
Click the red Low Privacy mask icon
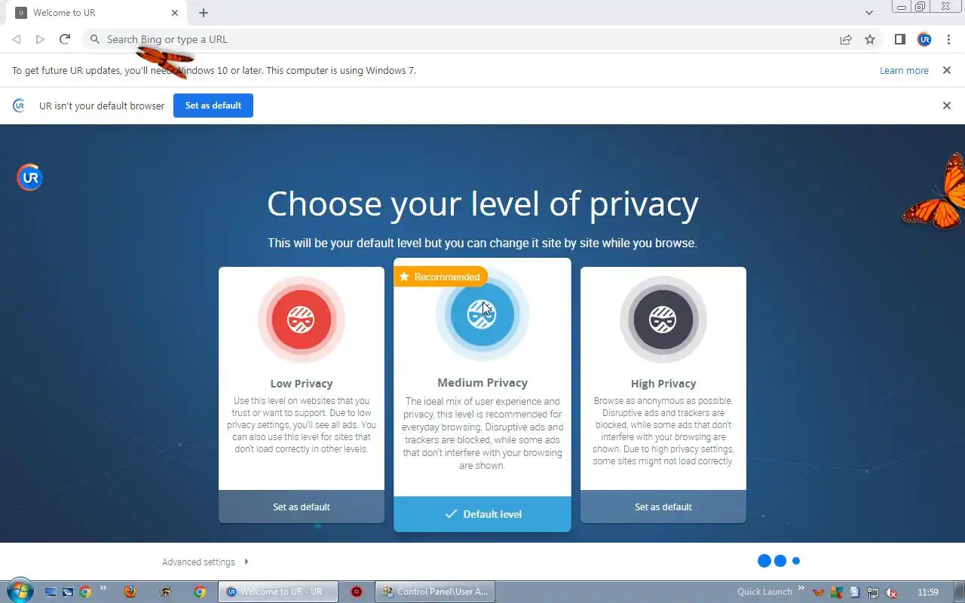pyautogui.click(x=302, y=320)
